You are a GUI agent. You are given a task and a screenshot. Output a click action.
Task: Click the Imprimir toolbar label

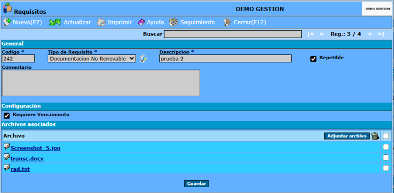pyautogui.click(x=120, y=22)
